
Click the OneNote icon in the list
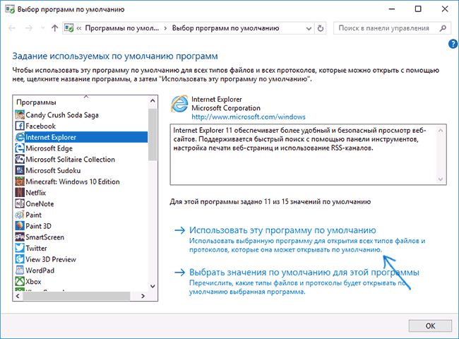pos(20,203)
